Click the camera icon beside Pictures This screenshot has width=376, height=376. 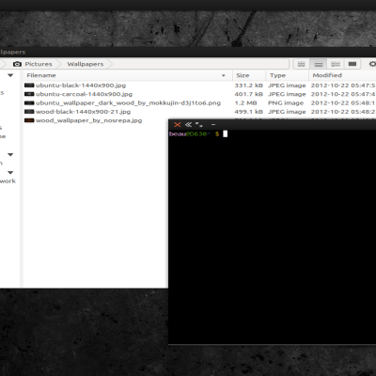(x=17, y=64)
